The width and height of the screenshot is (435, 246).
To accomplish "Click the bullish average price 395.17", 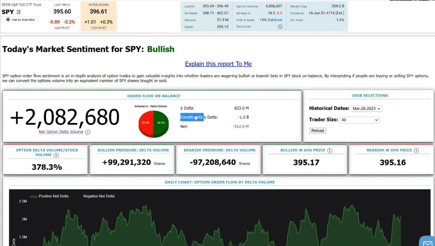I will [x=306, y=162].
